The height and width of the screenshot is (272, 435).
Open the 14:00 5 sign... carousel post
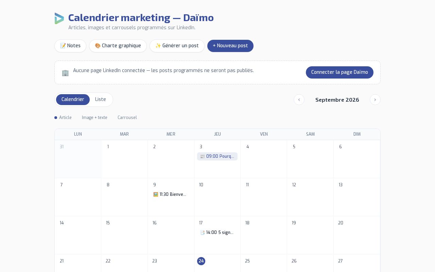coord(217,233)
